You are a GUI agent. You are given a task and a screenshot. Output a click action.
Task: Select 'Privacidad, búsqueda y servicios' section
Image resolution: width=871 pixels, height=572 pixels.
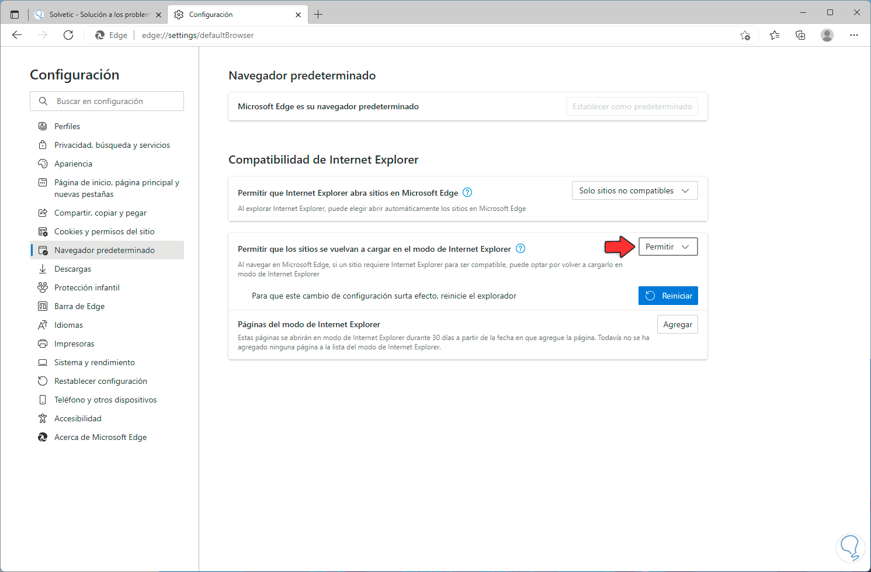point(112,145)
